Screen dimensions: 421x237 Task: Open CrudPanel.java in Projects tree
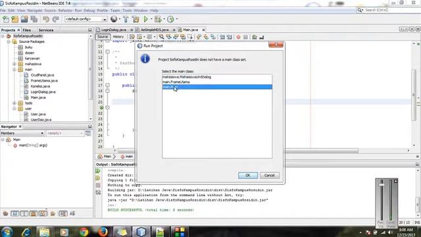pos(42,75)
